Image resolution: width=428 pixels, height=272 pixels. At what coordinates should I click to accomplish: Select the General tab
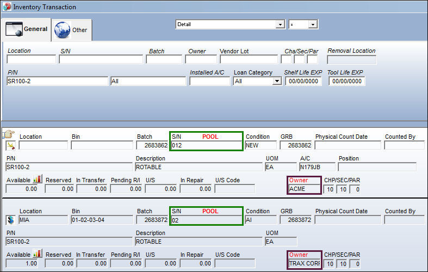click(x=26, y=29)
